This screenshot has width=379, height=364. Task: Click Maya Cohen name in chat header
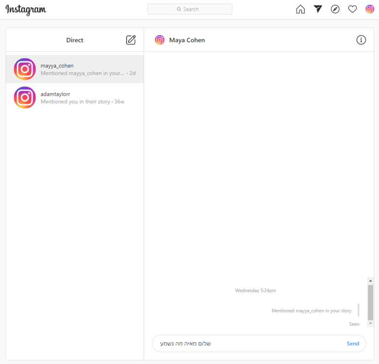[x=187, y=40]
